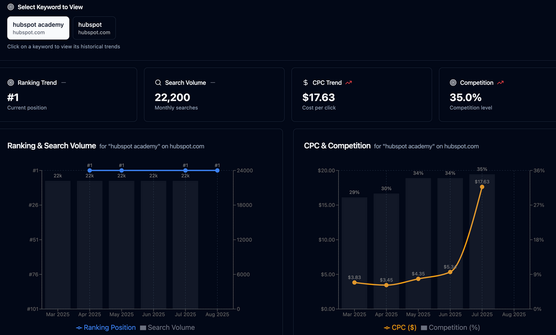Click the $3.83 CPC data point for Mar 2025
This screenshot has width=556, height=335.
pyautogui.click(x=354, y=283)
